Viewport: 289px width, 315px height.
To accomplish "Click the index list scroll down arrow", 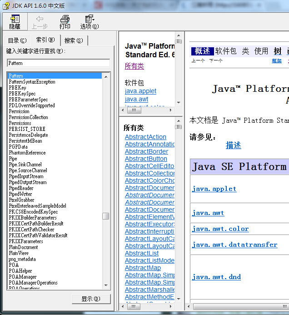I will point(106,285).
